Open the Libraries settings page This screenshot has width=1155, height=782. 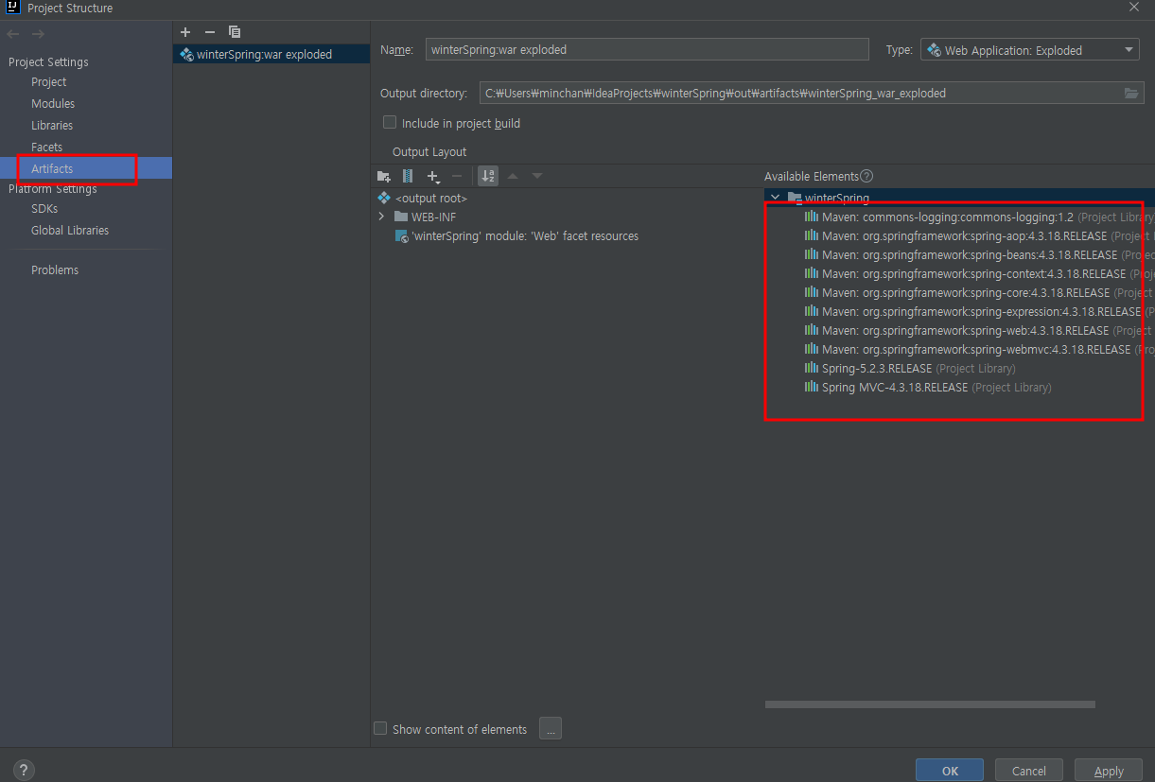click(x=52, y=126)
